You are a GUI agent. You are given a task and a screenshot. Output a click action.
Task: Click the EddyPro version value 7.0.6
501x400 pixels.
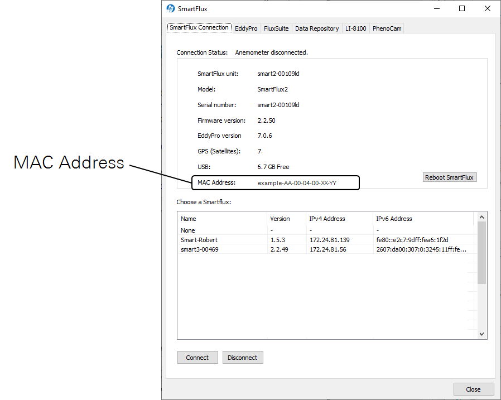tap(265, 136)
